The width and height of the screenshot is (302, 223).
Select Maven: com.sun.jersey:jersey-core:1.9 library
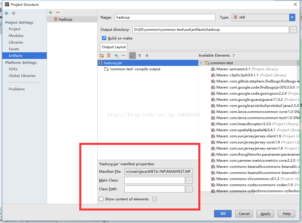(255, 142)
